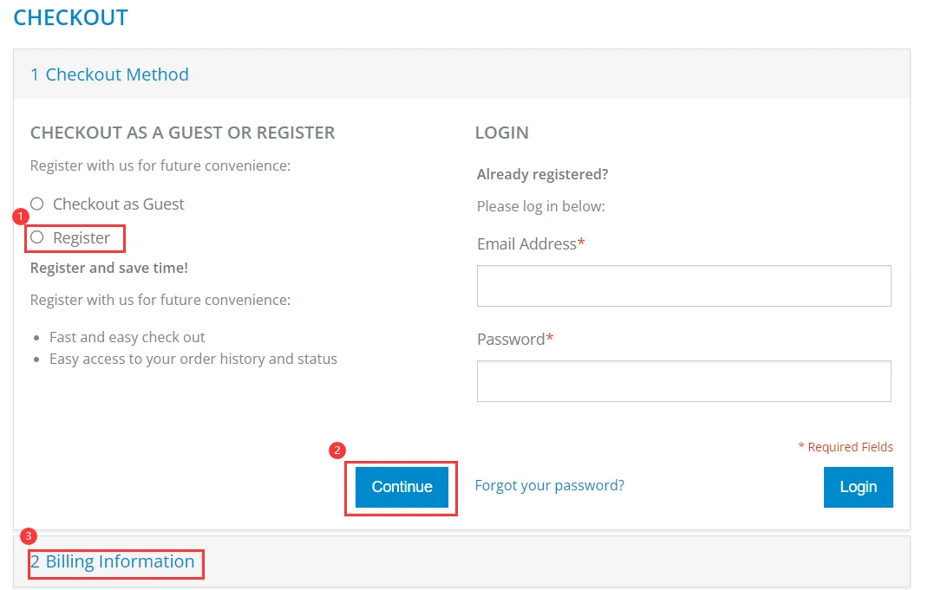Click the red number 2 annotation badge
The height and width of the screenshot is (590, 928).
click(338, 451)
